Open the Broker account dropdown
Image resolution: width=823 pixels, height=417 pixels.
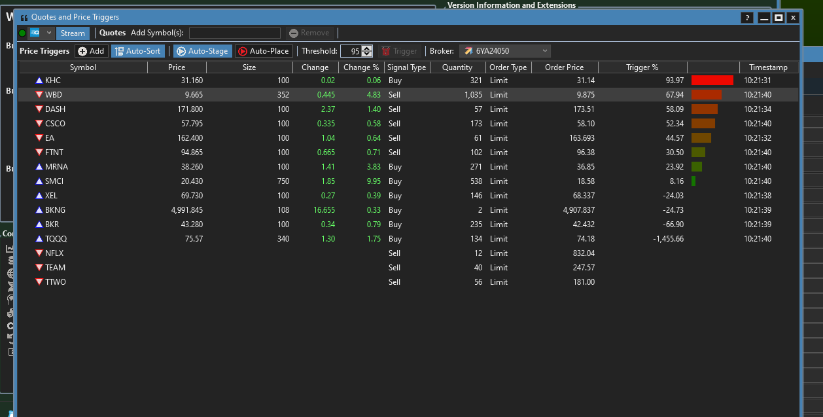pos(504,51)
